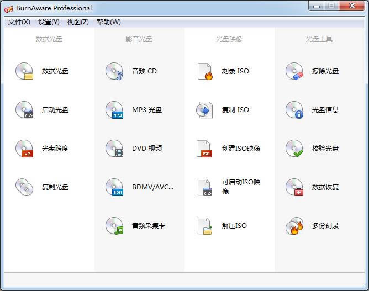Open the 启动光盘 boot disc icon
This screenshot has height=291, width=369.
pyautogui.click(x=24, y=110)
